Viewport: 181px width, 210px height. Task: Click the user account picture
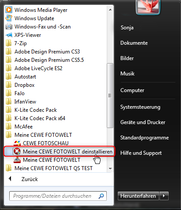(148, 7)
